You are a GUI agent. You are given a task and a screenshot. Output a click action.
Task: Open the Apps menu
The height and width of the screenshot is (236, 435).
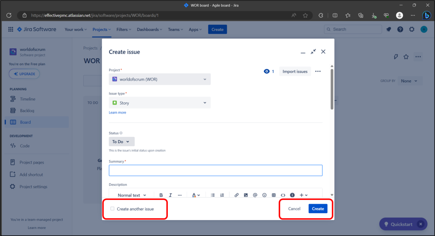(x=195, y=29)
